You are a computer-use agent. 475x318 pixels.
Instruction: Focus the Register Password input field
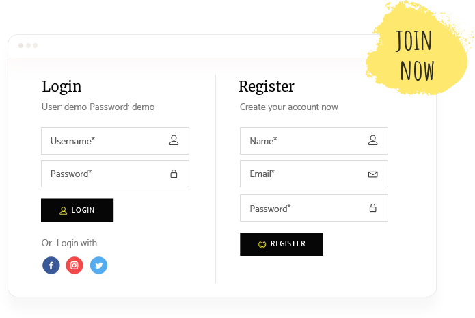pos(304,208)
